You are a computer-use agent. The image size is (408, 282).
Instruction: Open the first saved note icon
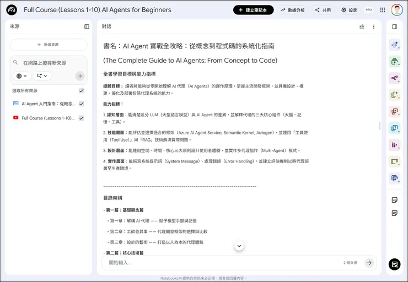pyautogui.click(x=394, y=200)
